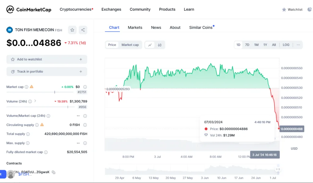
Task: Click the Watchlist star icon in header
Action: click(x=284, y=9)
